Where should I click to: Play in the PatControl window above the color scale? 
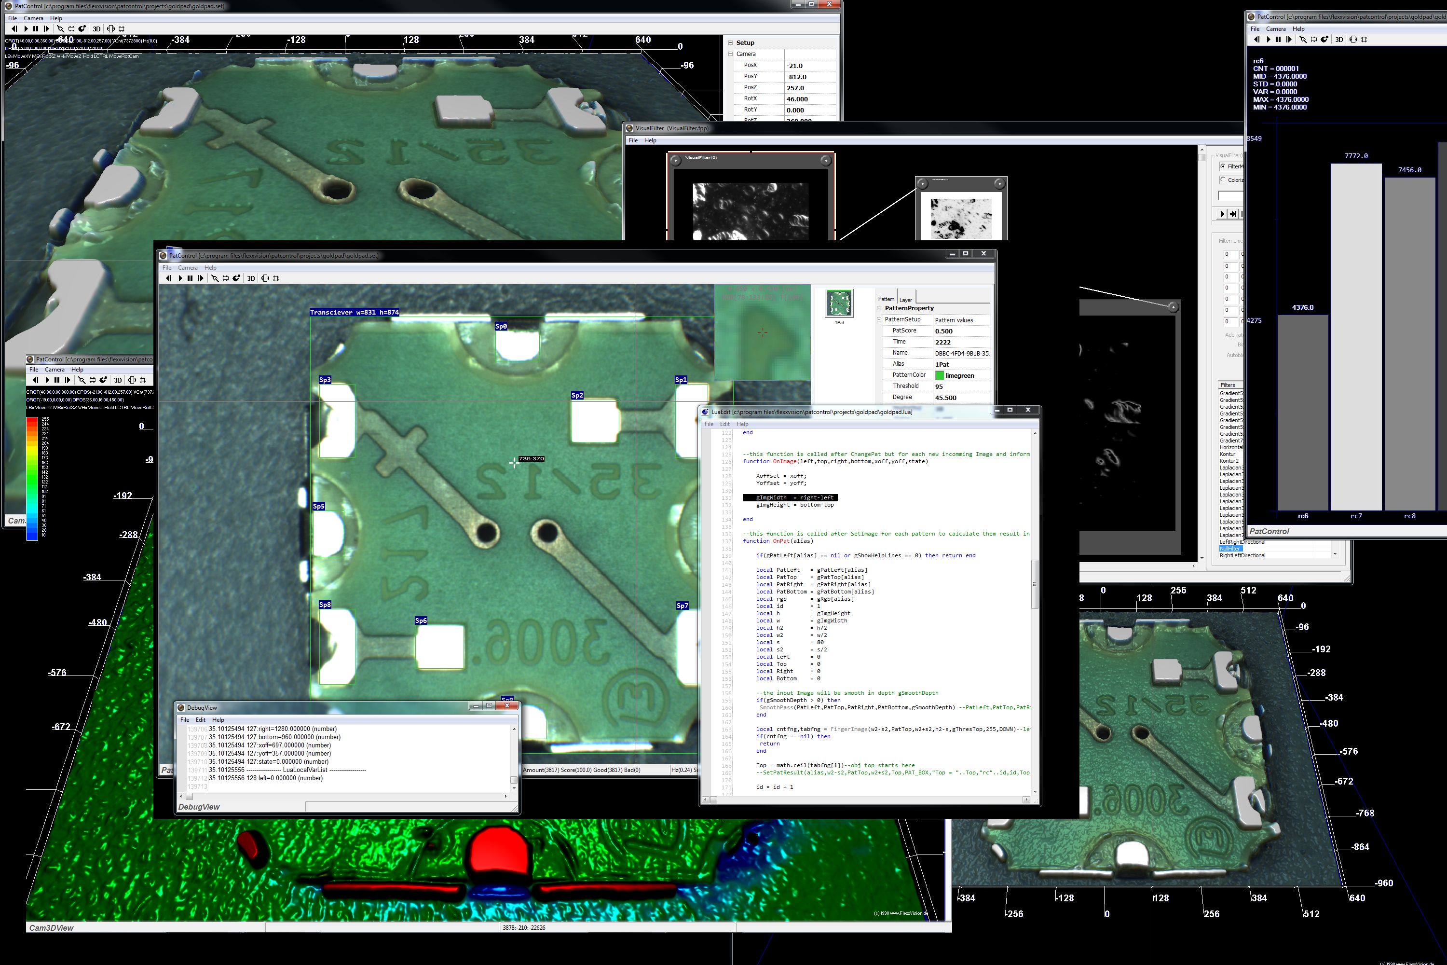click(x=47, y=380)
